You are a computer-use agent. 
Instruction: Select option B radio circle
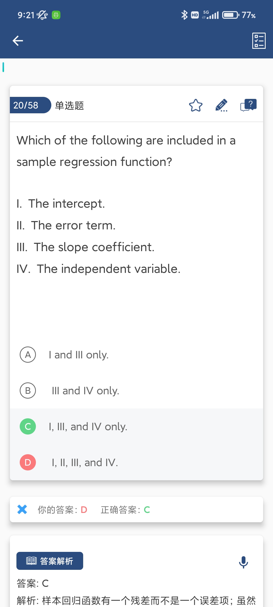28,391
